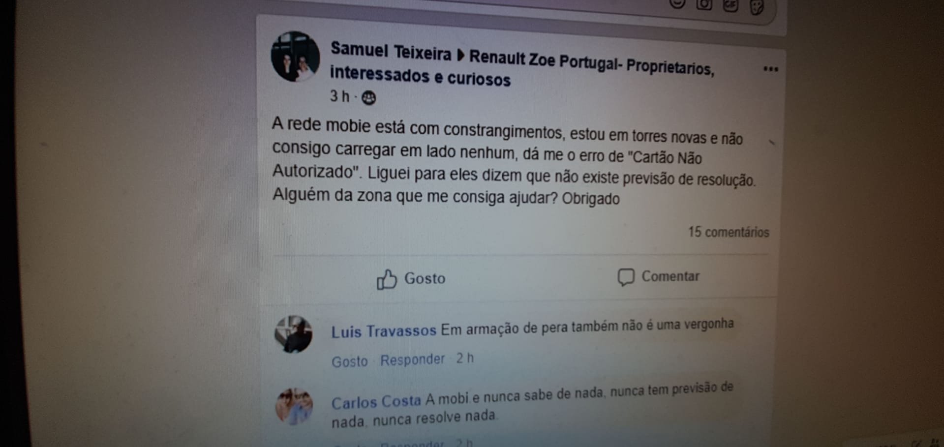The image size is (944, 447).
Task: Attach a photo using the camera icon
Action: (x=704, y=4)
